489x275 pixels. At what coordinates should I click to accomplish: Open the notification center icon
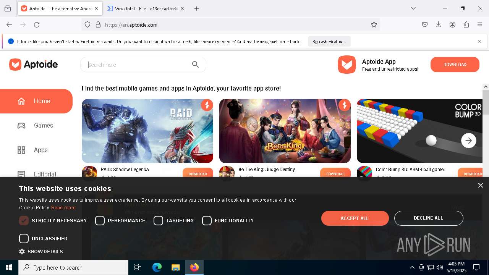[476, 267]
